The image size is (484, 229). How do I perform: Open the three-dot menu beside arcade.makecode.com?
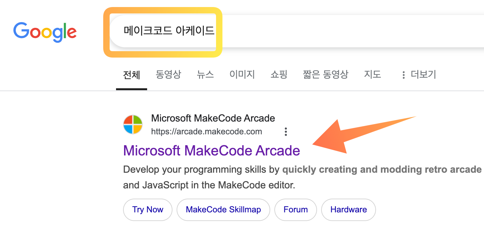286,131
